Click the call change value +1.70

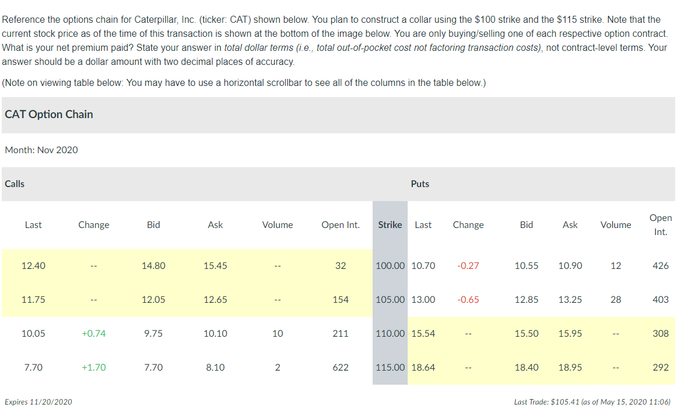[94, 367]
